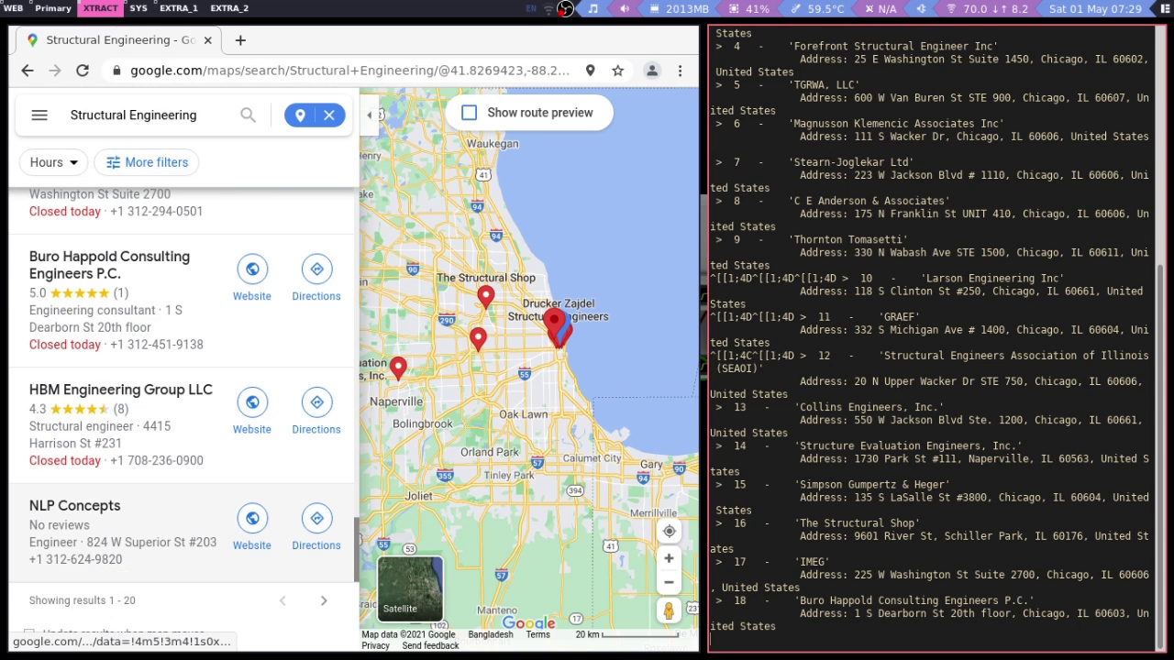Screen dimensions: 1174x660
Task: Go to the next results page arrow
Action: click(x=324, y=600)
